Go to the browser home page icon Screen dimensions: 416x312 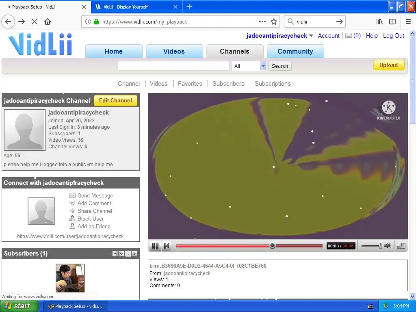tap(48, 22)
